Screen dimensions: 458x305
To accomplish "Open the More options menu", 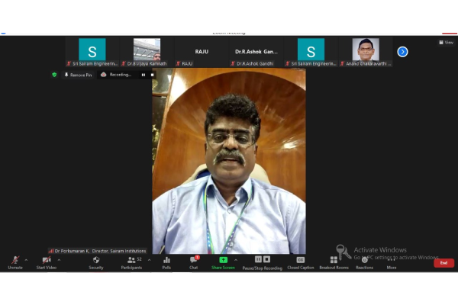I will click(x=392, y=262).
